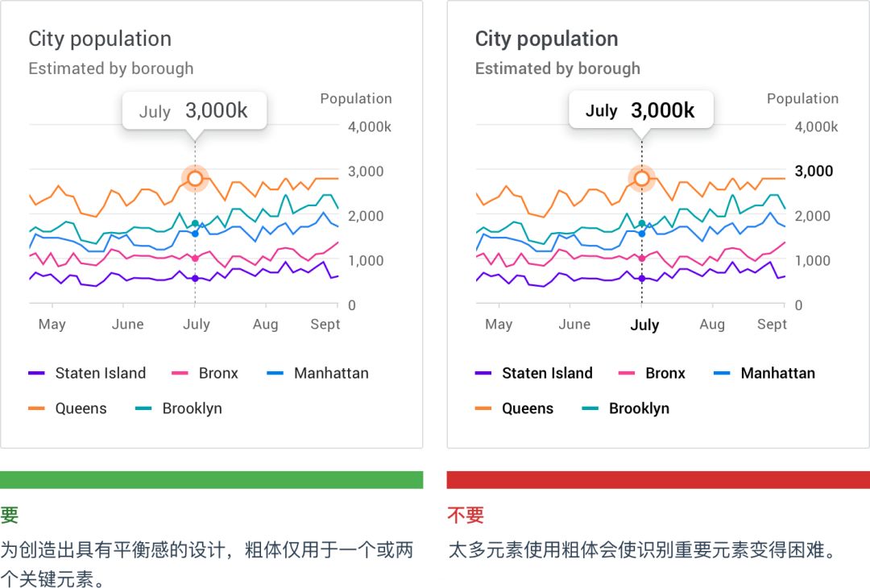Click the bold July axis label in right chart
Image resolution: width=870 pixels, height=588 pixels.
click(x=644, y=325)
